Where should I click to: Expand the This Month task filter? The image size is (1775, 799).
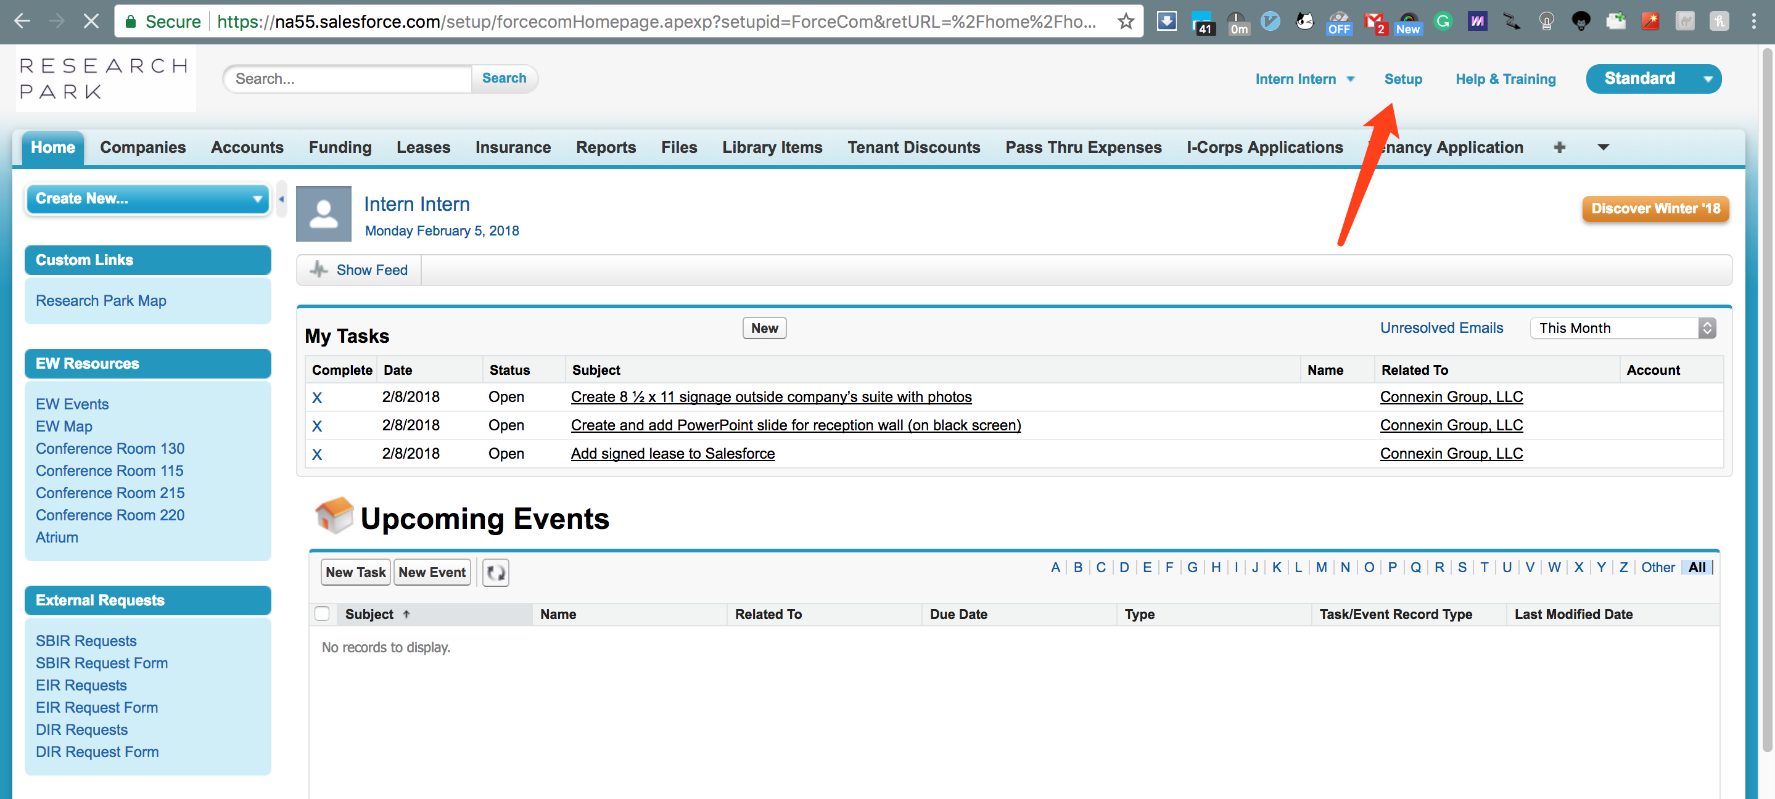[x=1622, y=328]
